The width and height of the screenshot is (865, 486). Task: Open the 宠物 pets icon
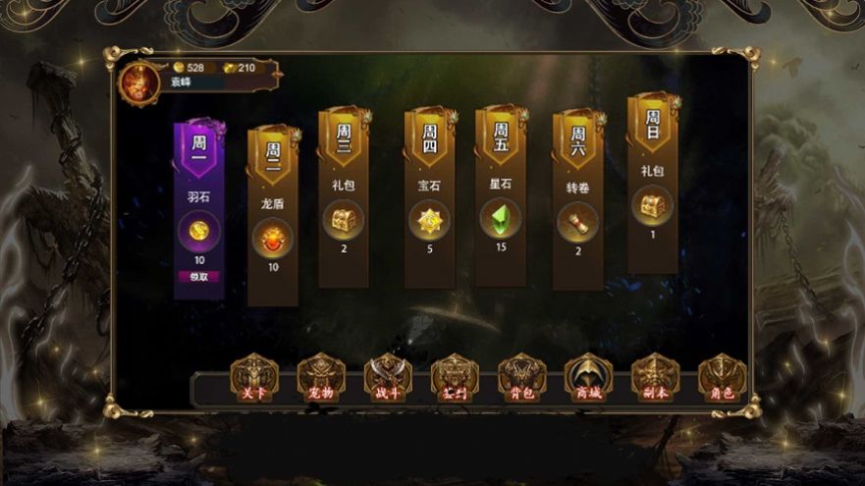coord(321,377)
